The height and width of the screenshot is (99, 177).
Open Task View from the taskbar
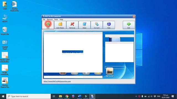(54, 96)
